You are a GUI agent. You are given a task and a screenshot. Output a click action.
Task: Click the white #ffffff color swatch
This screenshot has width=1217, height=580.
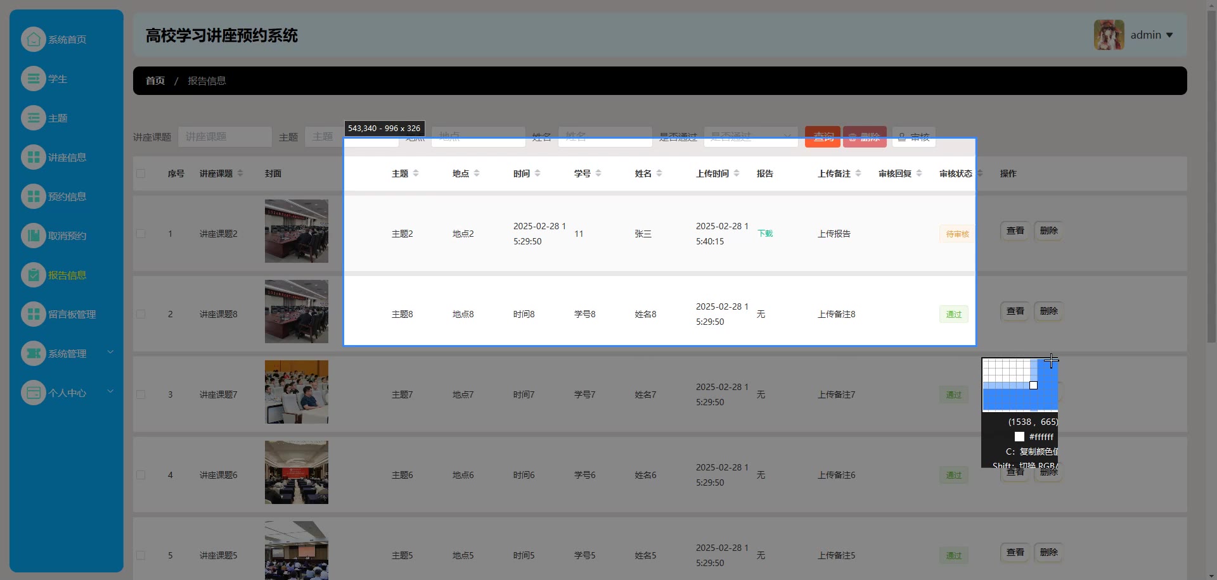(x=1019, y=437)
